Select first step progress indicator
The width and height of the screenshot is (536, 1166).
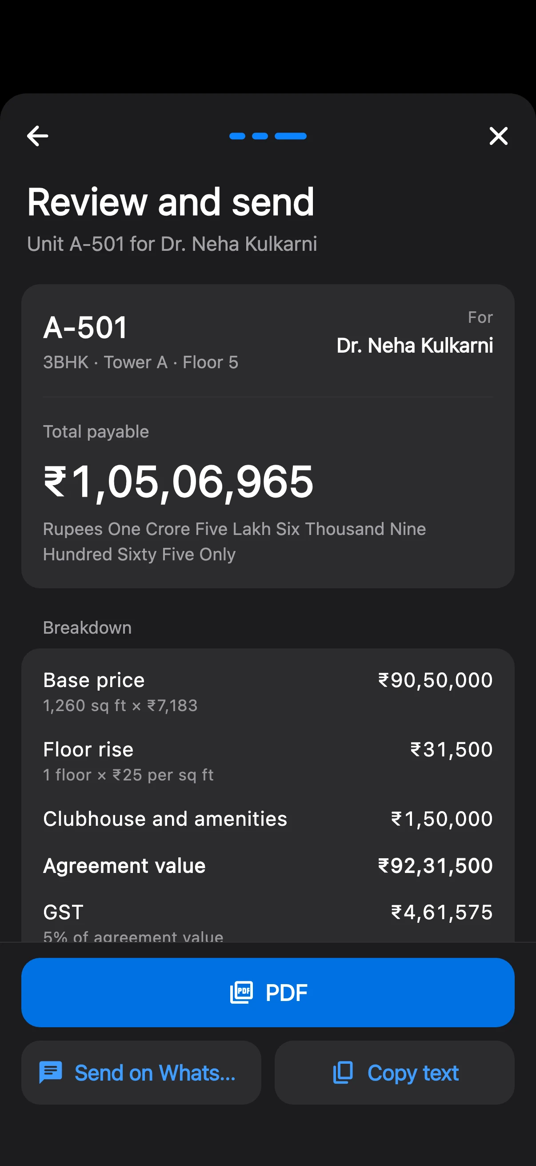[x=237, y=136]
